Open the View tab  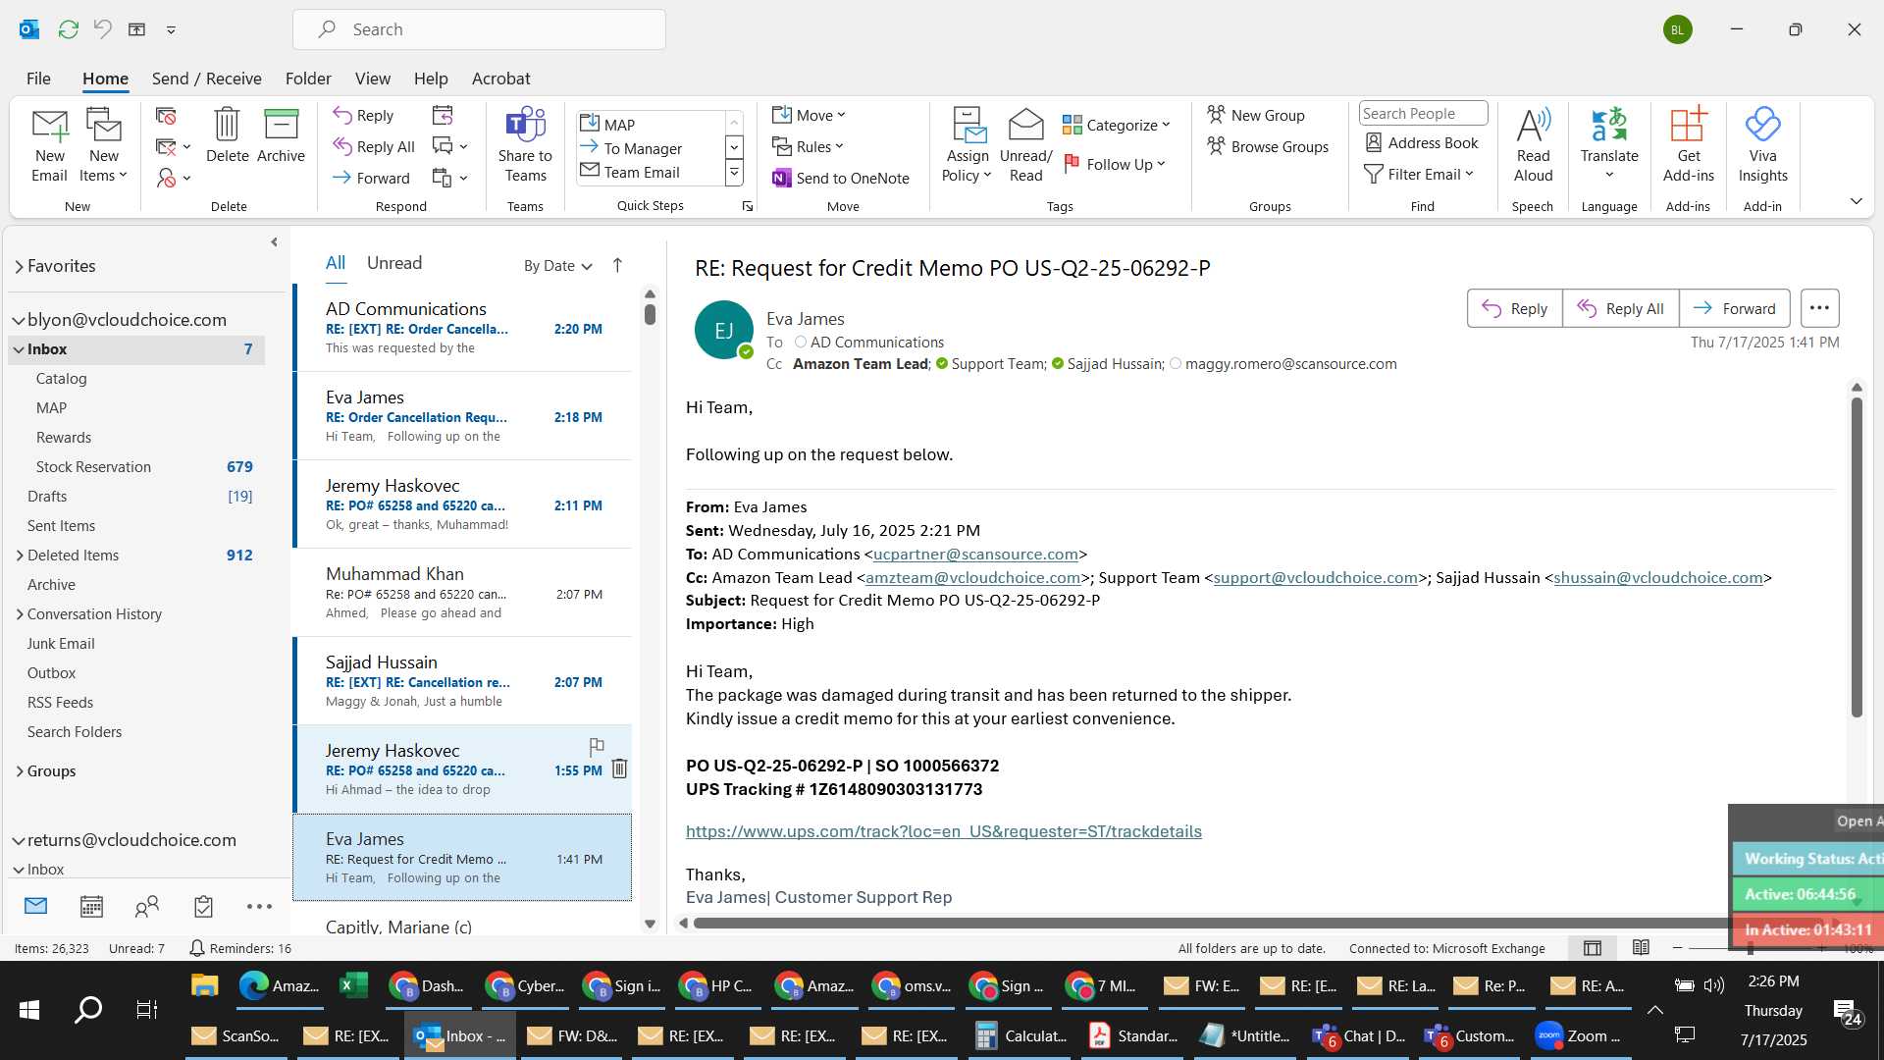click(x=372, y=79)
